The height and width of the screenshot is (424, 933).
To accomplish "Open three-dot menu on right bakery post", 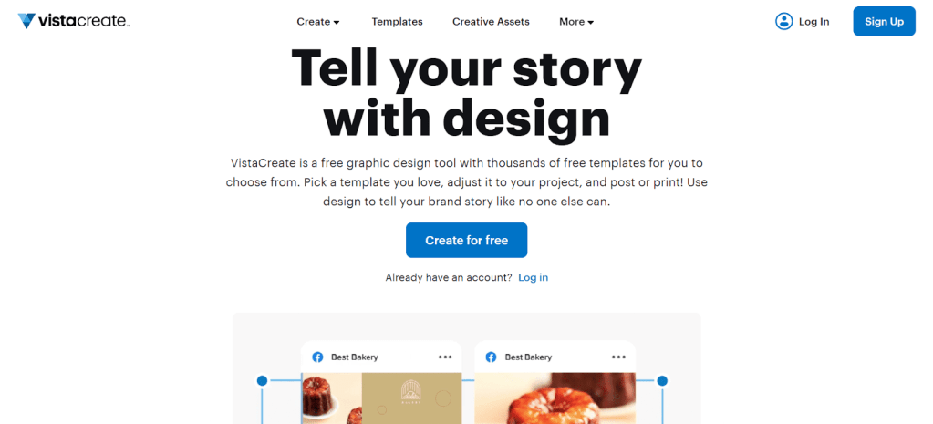I will [x=618, y=357].
